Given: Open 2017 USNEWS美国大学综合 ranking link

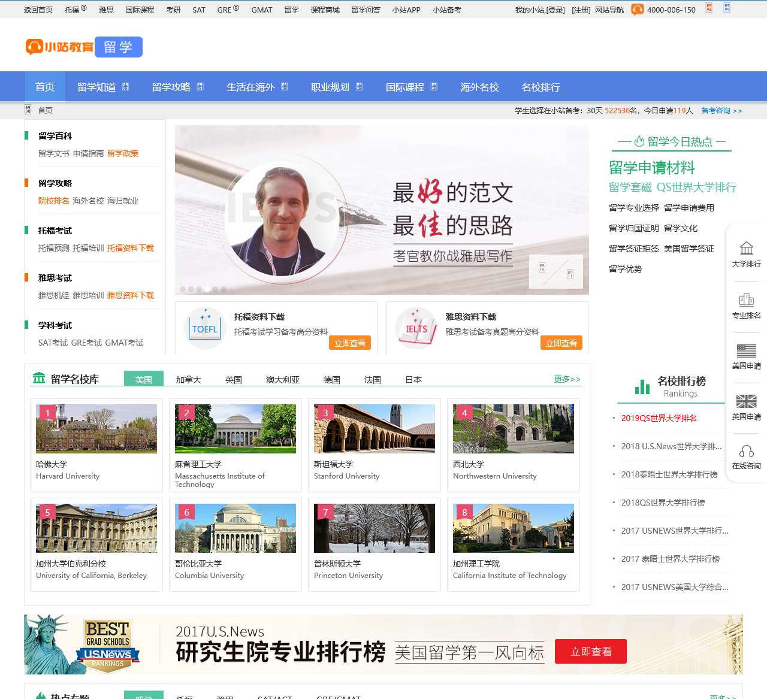Looking at the screenshot, I should pos(675,587).
